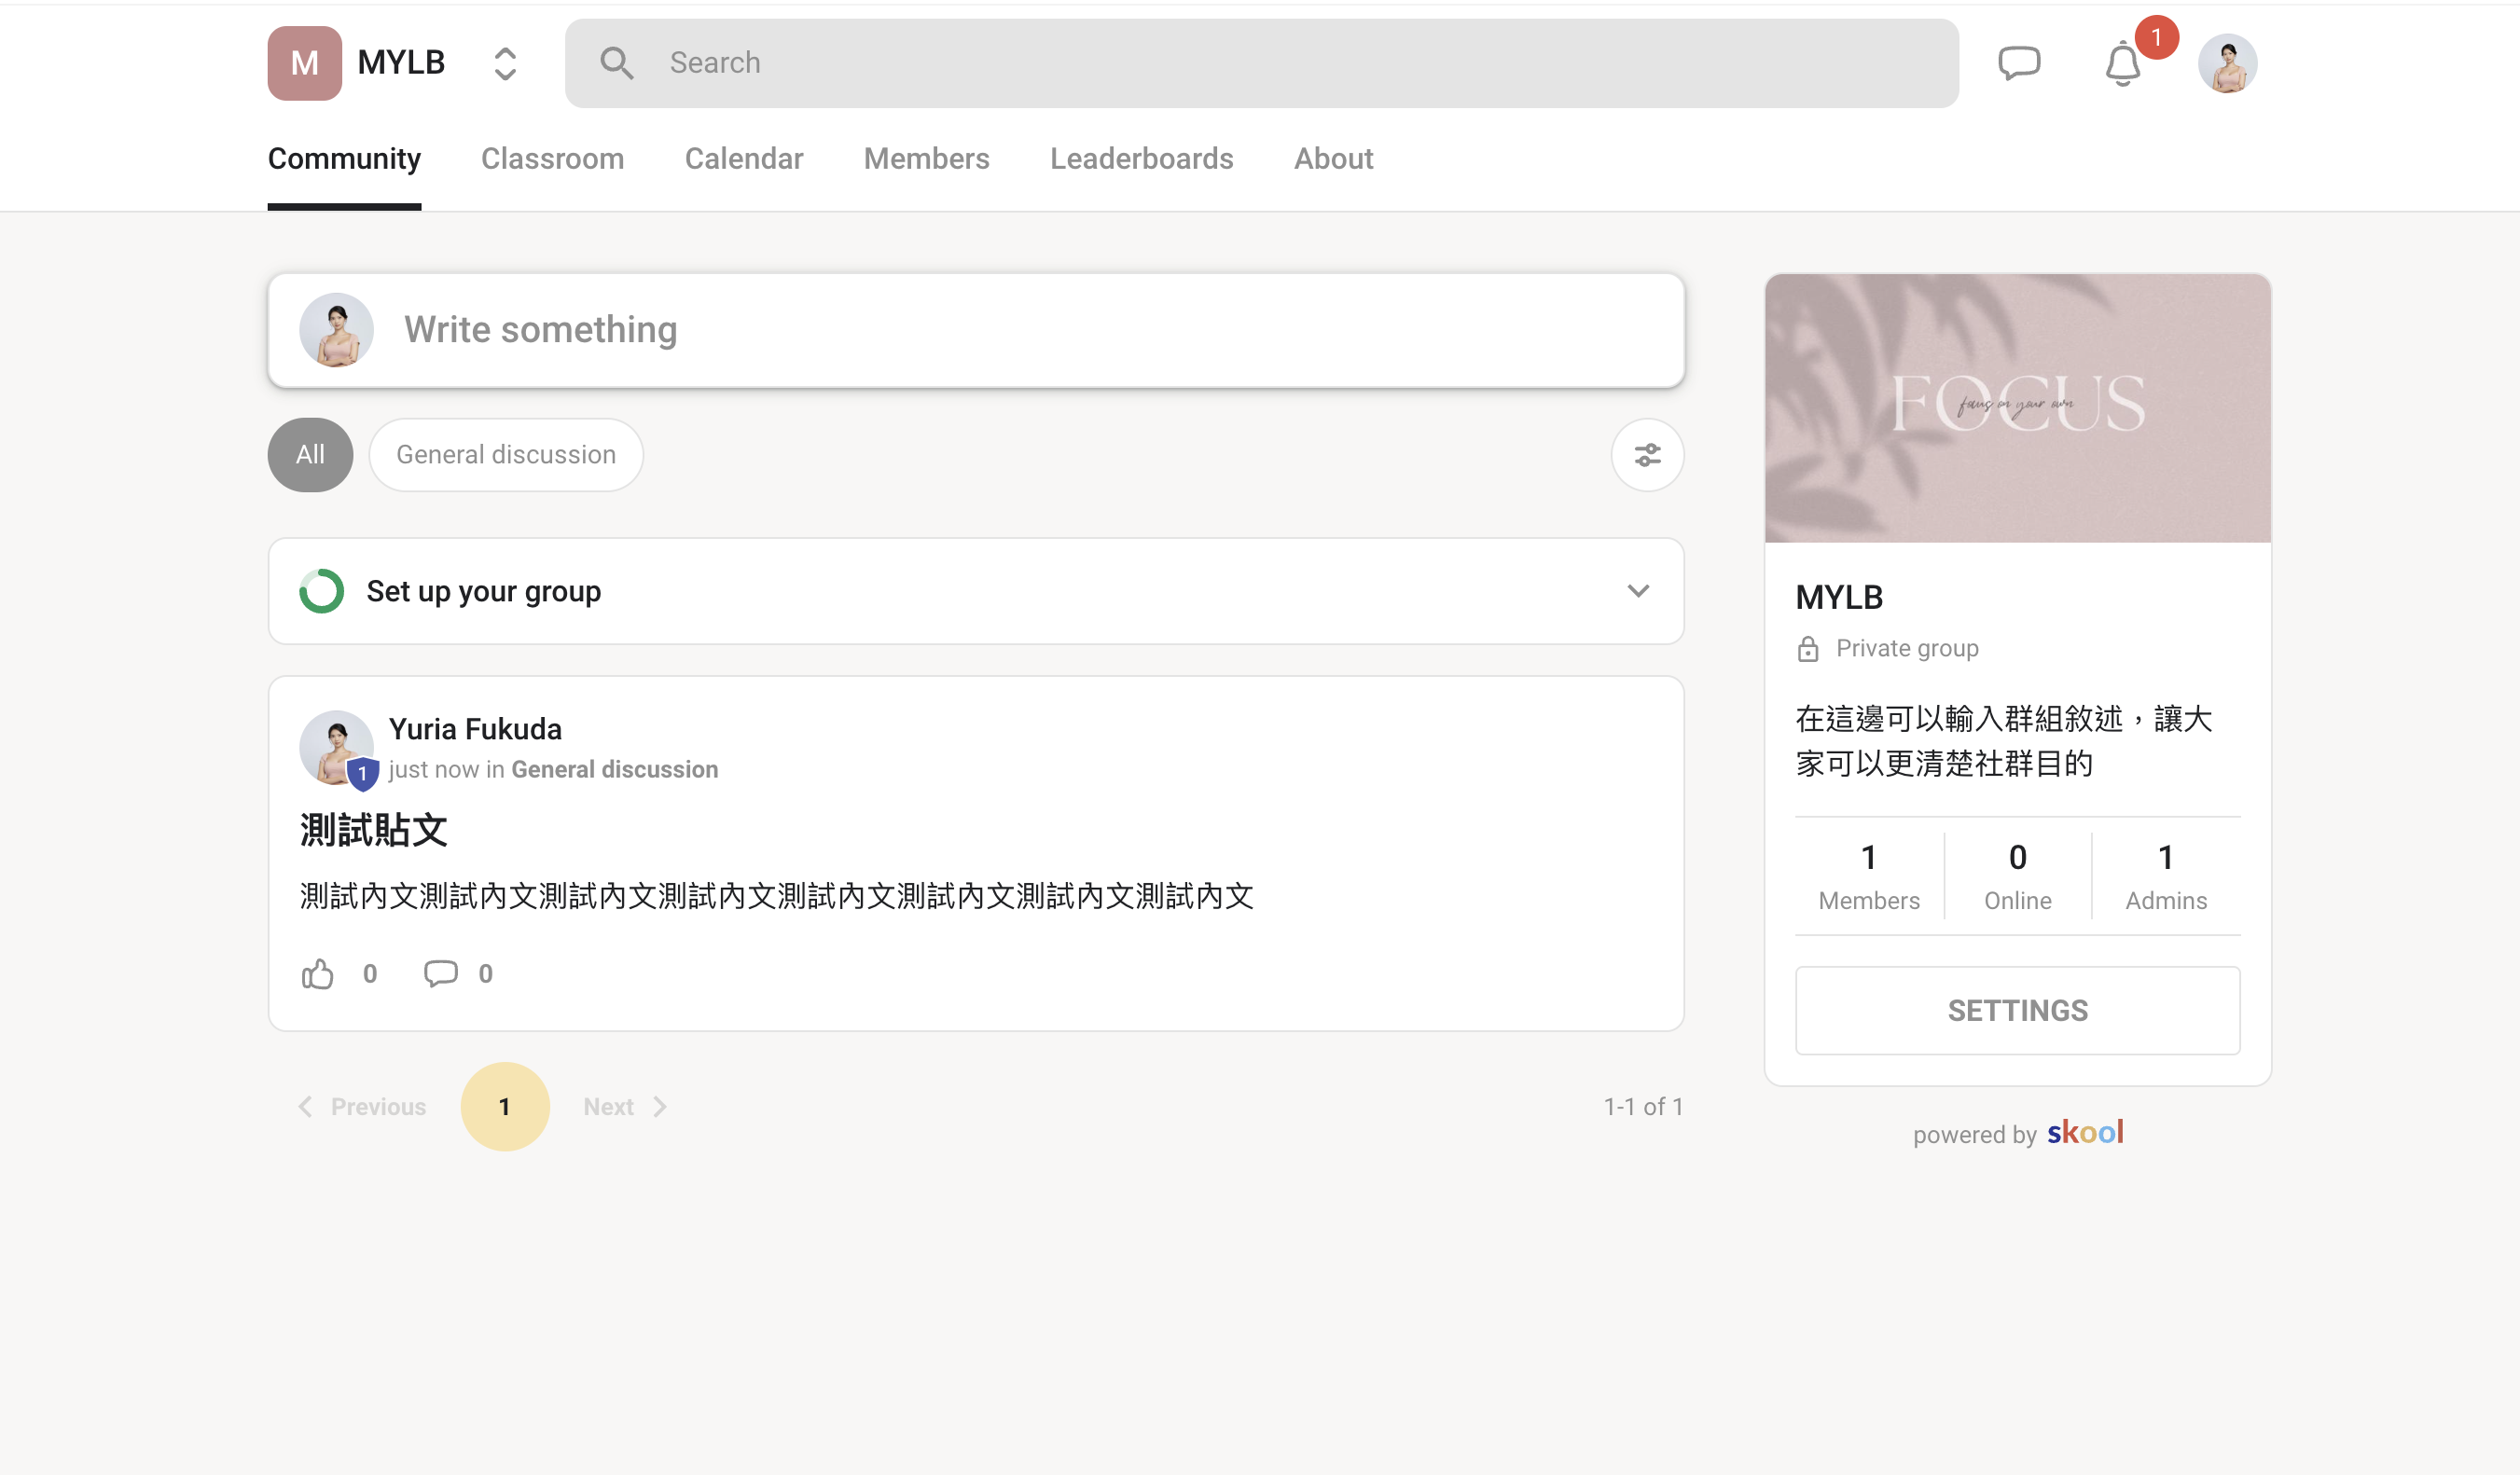Click the 1-1 of 1 results count
This screenshot has height=1475, width=2520.
1643,1107
